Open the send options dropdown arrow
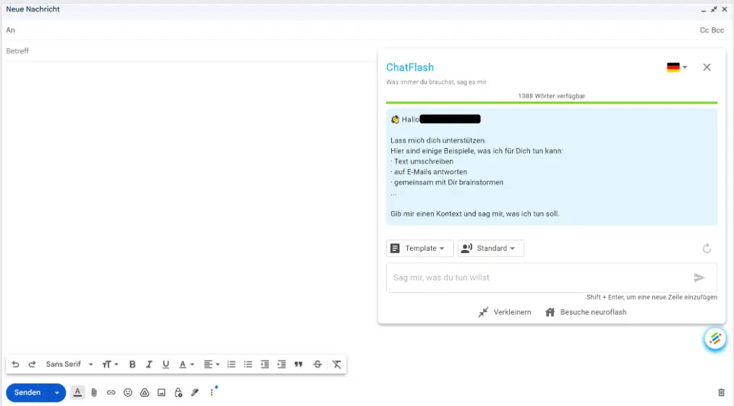This screenshot has width=734, height=406. (57, 392)
